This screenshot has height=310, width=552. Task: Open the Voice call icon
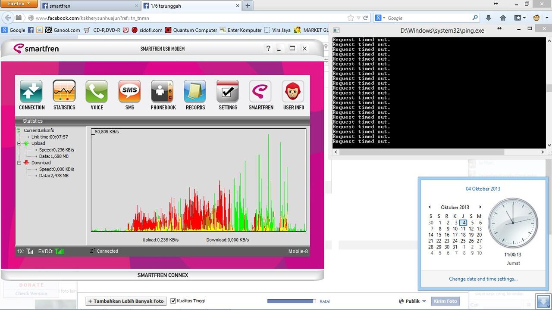(x=97, y=91)
